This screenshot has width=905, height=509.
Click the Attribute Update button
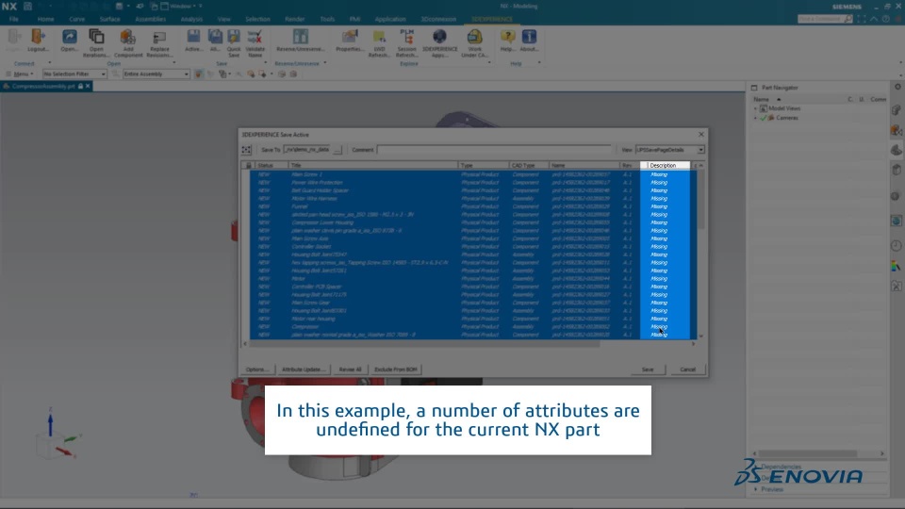tap(304, 369)
